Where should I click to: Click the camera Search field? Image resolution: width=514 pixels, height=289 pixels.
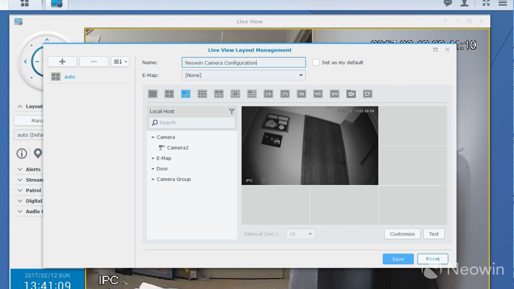(192, 122)
